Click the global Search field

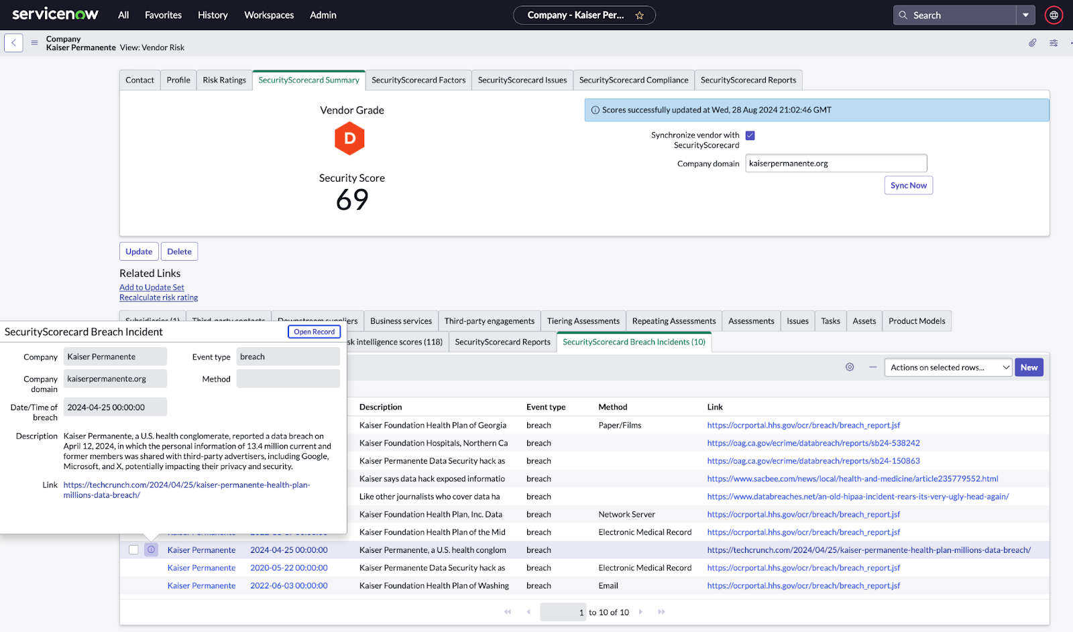click(954, 15)
